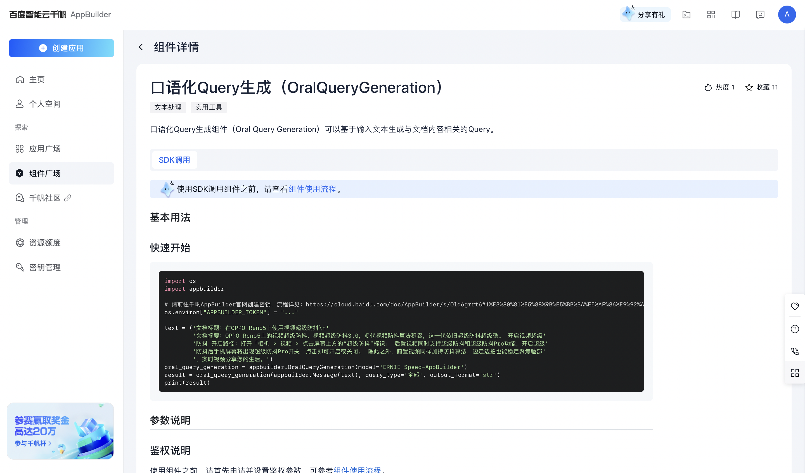Click the phone contact floating icon
The image size is (805, 473).
[x=795, y=351]
